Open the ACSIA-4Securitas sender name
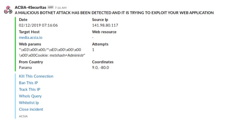 point(30,7)
